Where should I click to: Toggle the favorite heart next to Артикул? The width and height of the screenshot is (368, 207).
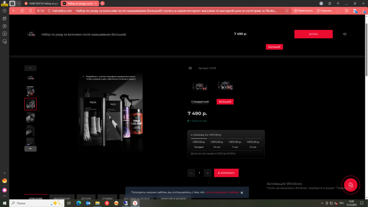click(x=190, y=68)
